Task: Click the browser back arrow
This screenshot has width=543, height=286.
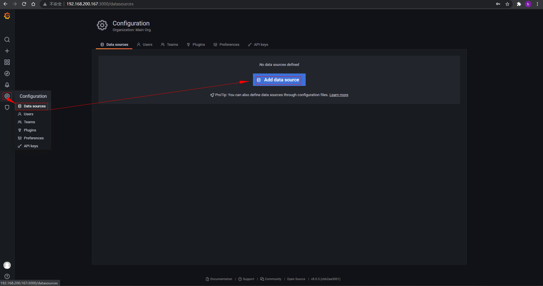Action: [x=5, y=4]
